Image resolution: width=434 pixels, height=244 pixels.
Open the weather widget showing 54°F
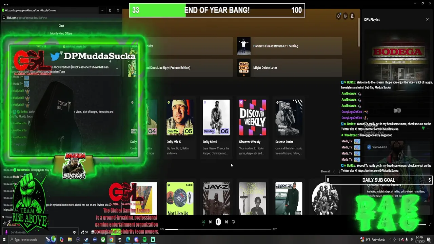(x=373, y=240)
